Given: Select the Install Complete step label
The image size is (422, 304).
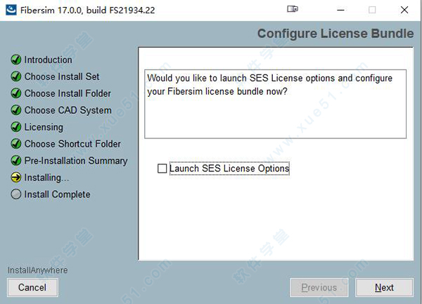Looking at the screenshot, I should pyautogui.click(x=57, y=194).
